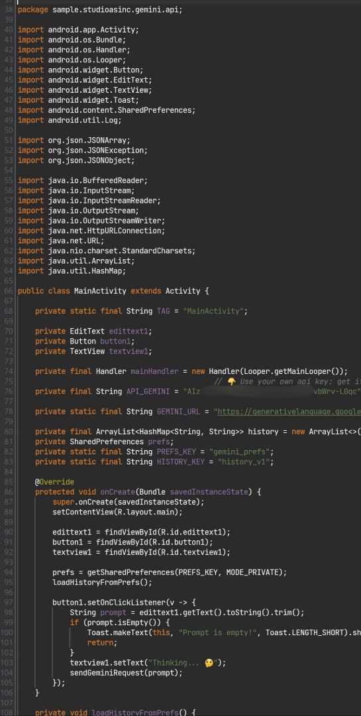Open the generativelanguage URL link on line 78
Viewport: 361px width, 716px height.
pos(289,412)
